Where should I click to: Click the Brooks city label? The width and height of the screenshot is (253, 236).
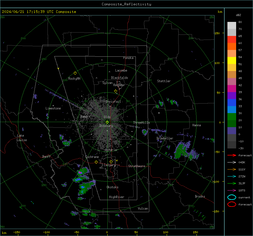(200, 196)
